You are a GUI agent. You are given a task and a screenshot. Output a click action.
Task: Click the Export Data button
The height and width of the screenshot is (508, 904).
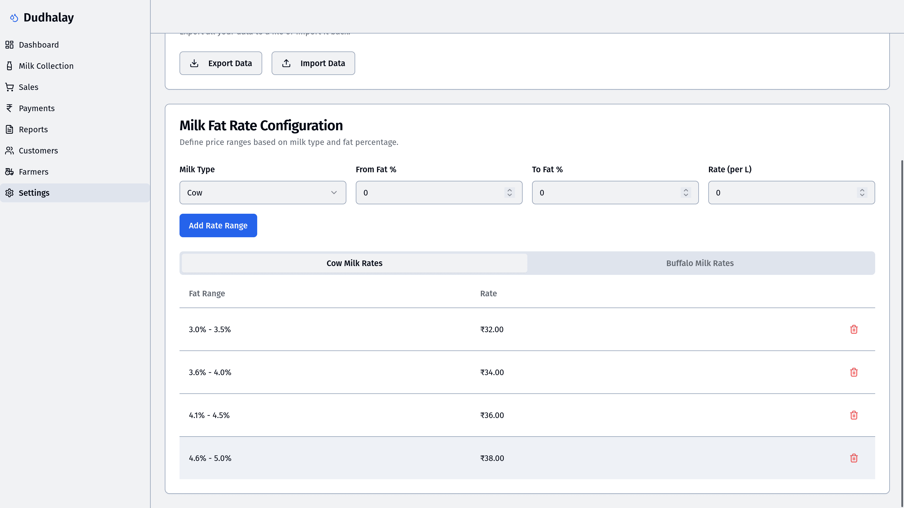click(220, 63)
